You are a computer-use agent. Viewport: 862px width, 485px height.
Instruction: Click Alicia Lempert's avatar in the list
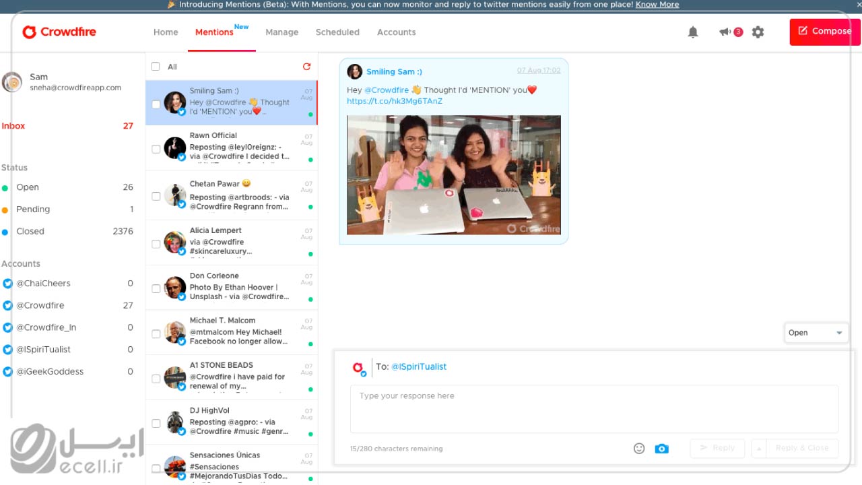175,243
